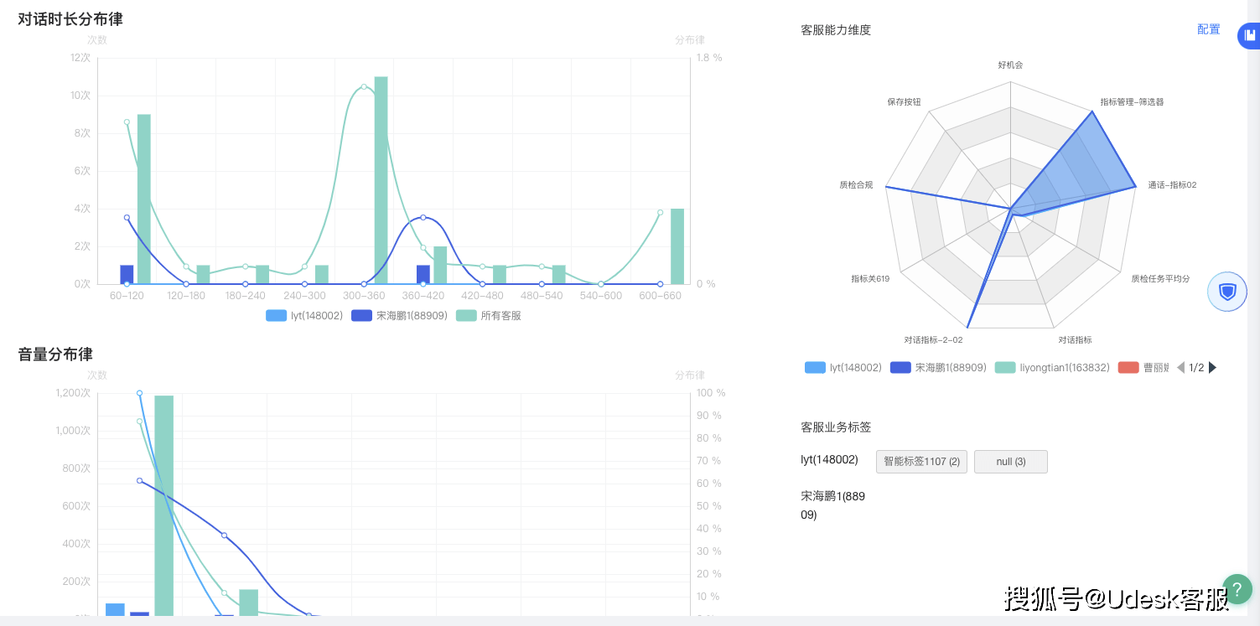The image size is (1260, 626).
Task: Open the 配置 link in radar panel
Action: [1208, 29]
